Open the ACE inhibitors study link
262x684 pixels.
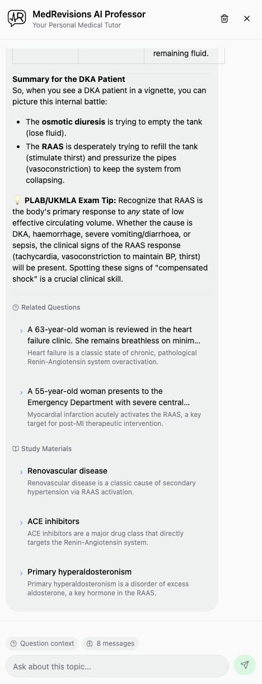click(x=53, y=521)
